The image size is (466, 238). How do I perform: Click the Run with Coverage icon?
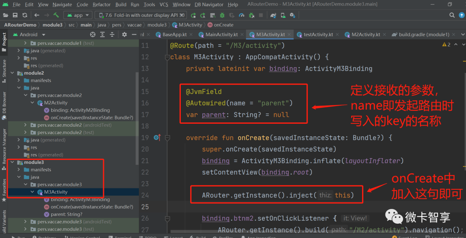click(x=232, y=15)
